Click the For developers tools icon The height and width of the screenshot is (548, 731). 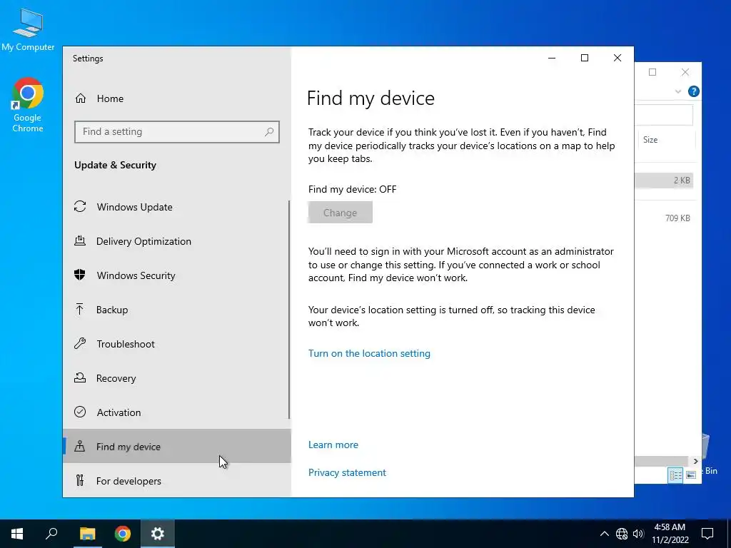80,480
